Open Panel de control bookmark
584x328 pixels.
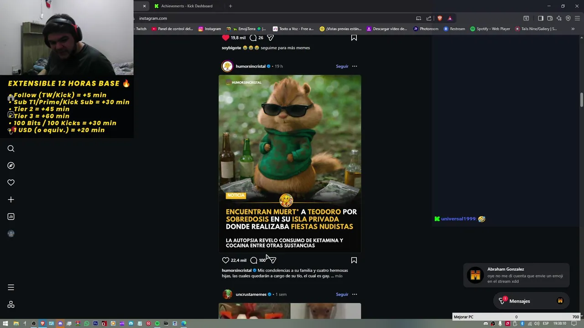[x=172, y=29]
